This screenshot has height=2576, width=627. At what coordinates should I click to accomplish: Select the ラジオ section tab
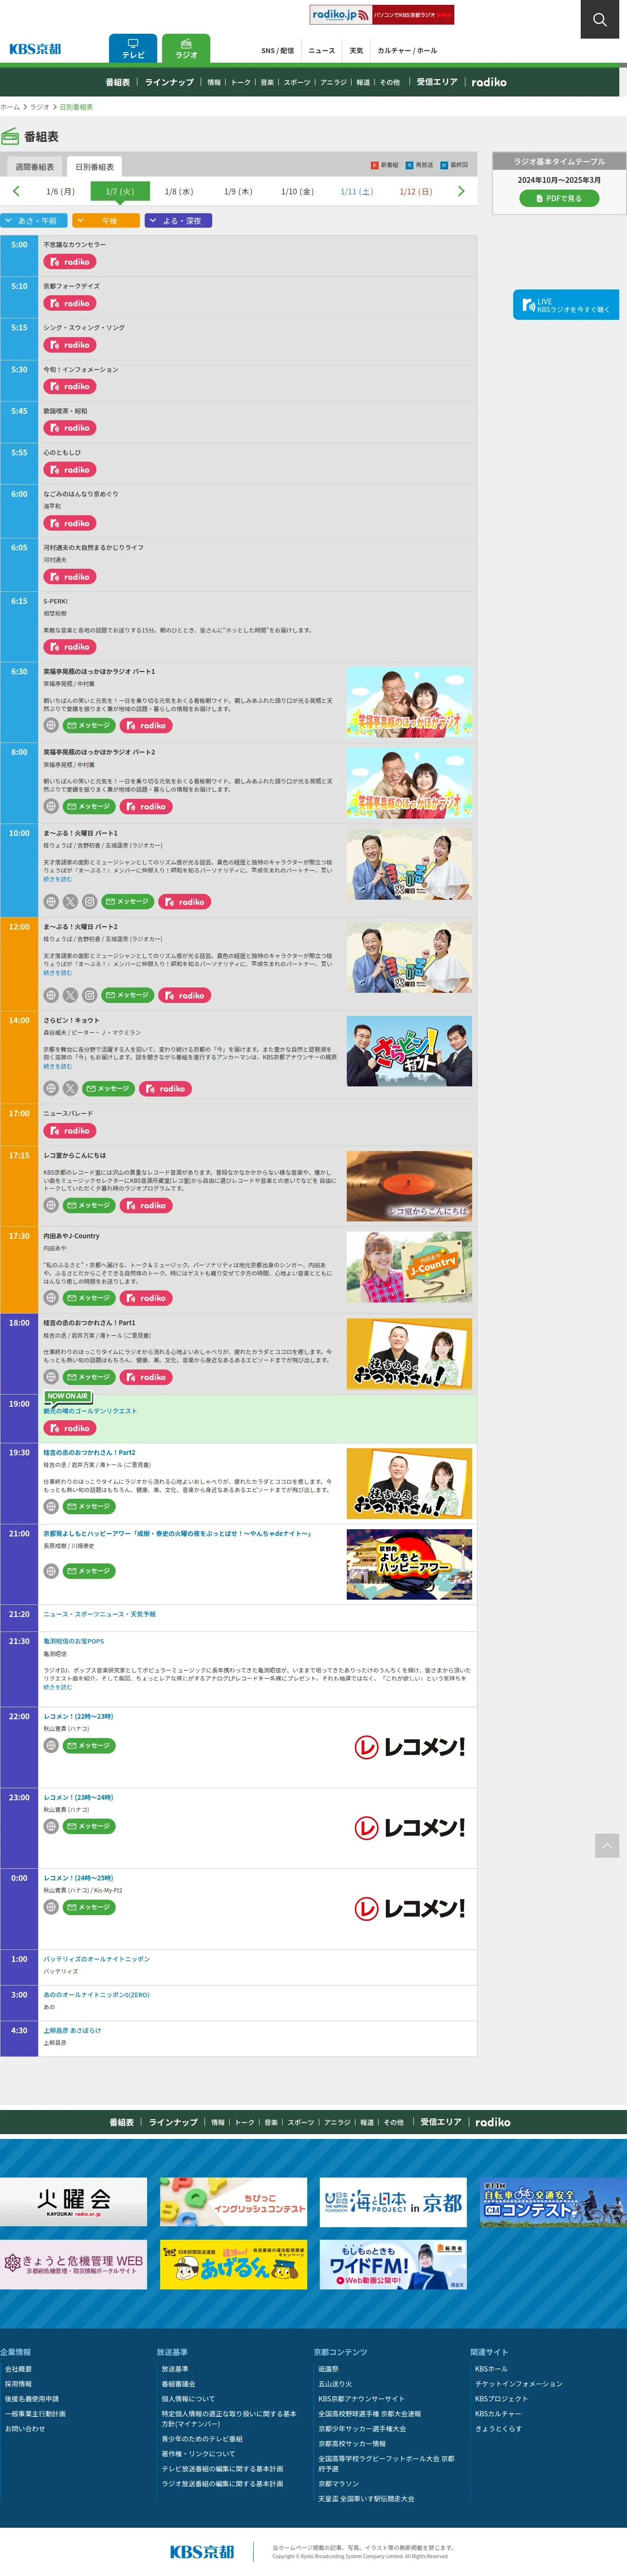186,48
